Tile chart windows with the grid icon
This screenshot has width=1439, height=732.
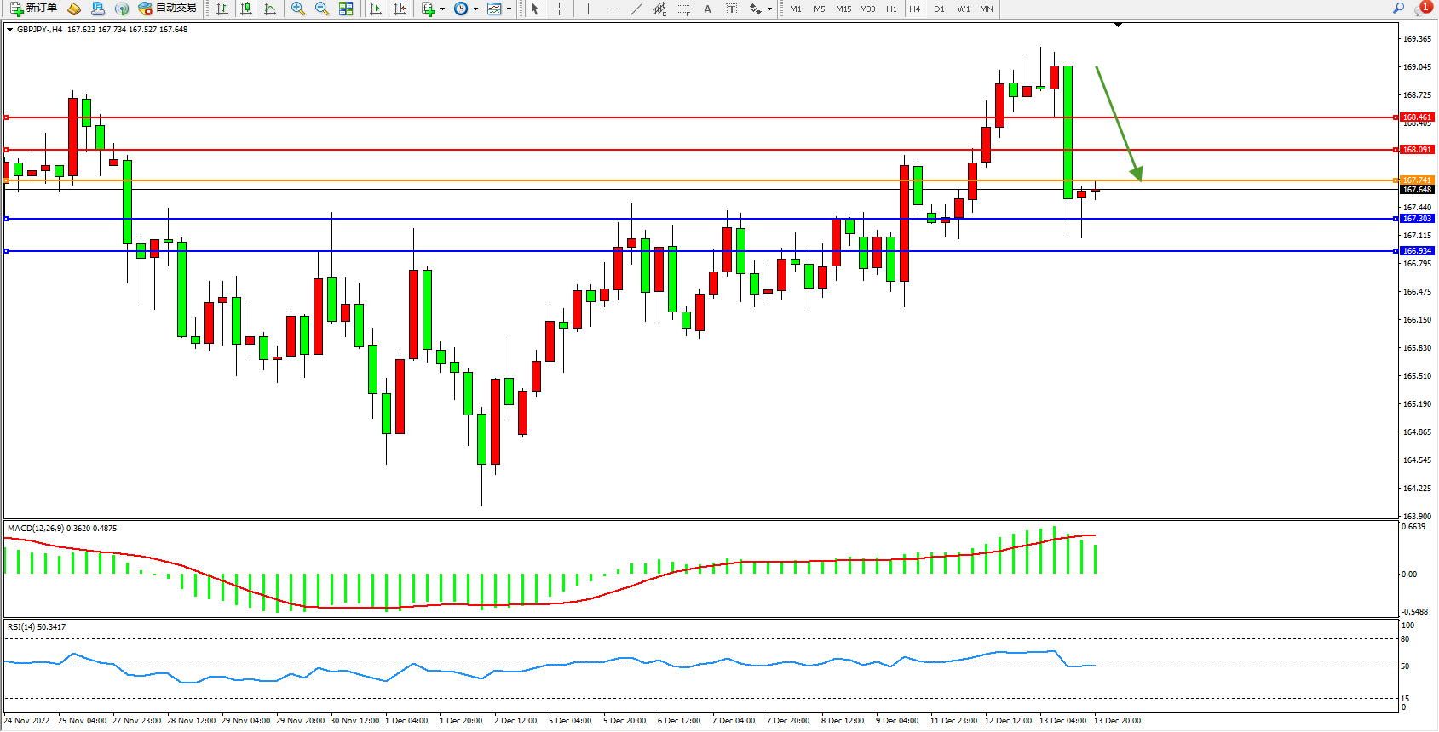coord(346,9)
